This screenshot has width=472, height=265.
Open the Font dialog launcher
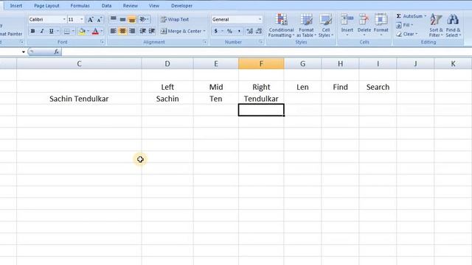[103, 42]
